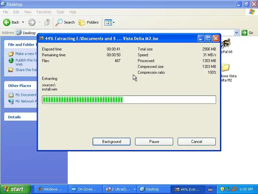Click the keyboard icon on taskbar
This screenshot has width=258, height=194.
pyautogui.click(x=210, y=189)
